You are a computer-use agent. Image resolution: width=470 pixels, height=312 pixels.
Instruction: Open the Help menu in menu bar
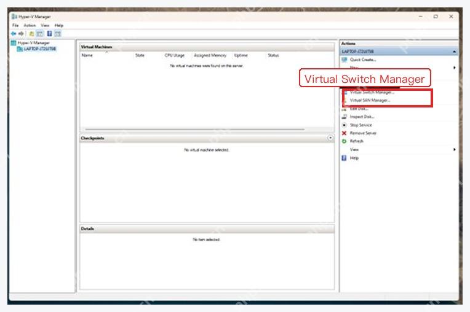pyautogui.click(x=59, y=25)
